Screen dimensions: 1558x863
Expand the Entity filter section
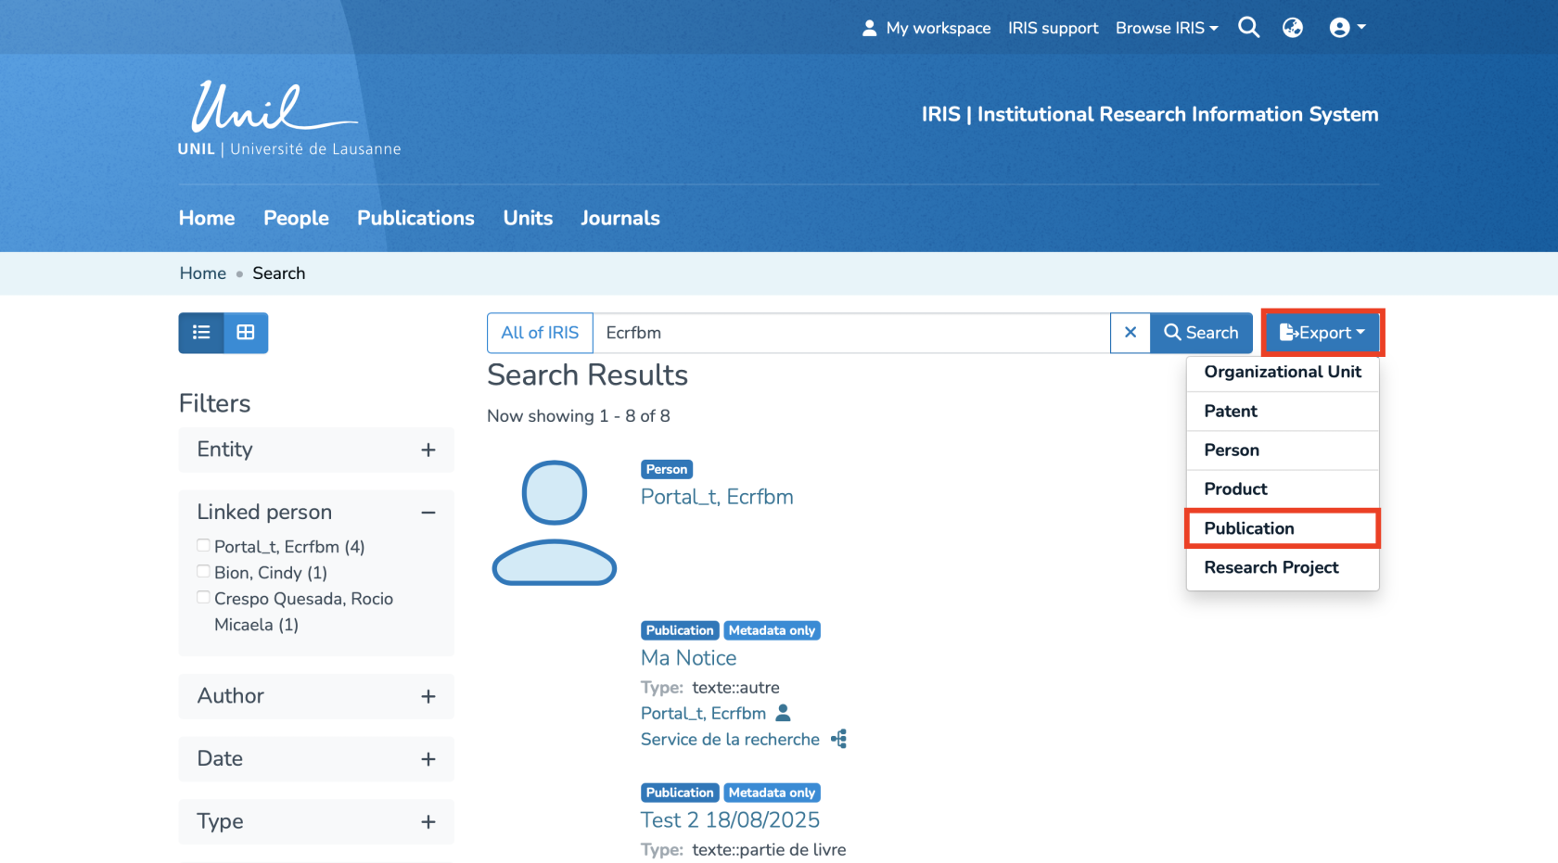pos(428,450)
